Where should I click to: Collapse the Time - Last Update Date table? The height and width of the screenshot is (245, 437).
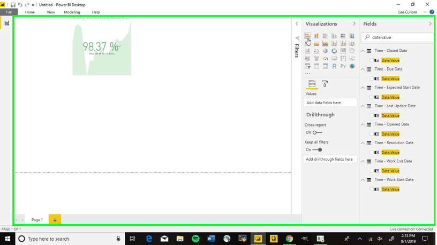[363, 106]
